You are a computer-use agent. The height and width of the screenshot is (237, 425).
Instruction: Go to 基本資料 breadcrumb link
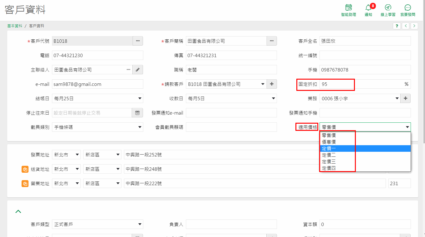click(x=15, y=26)
